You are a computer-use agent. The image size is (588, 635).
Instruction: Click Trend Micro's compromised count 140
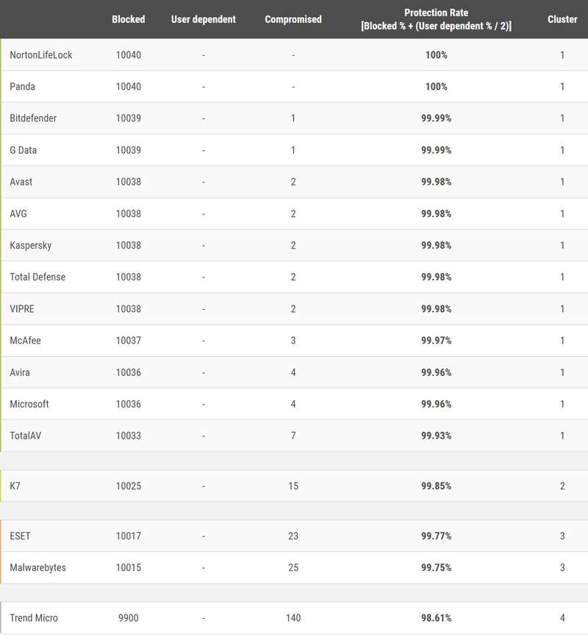tap(293, 618)
